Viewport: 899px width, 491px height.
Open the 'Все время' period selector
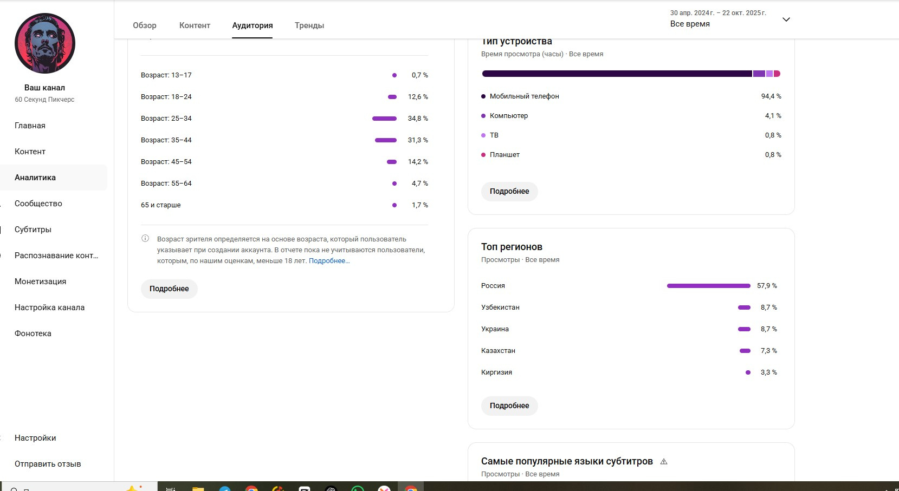690,24
